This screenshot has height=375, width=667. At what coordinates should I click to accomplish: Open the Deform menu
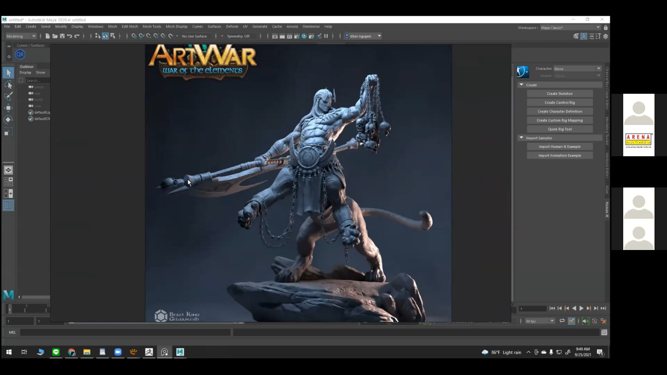point(232,26)
